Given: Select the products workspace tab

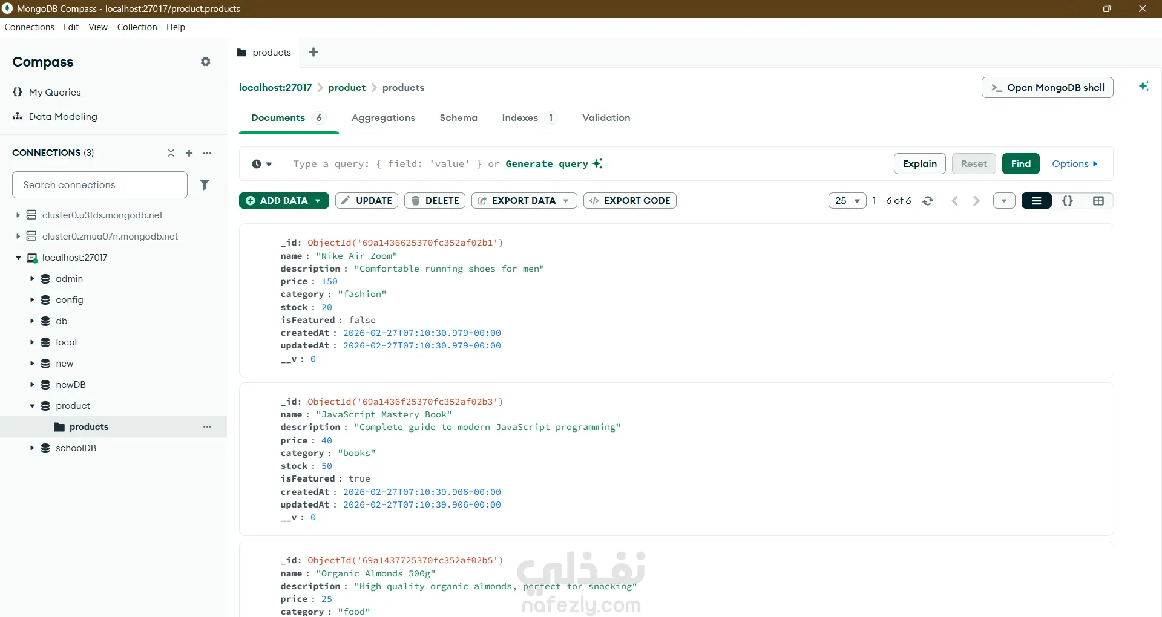Looking at the screenshot, I should (x=264, y=53).
